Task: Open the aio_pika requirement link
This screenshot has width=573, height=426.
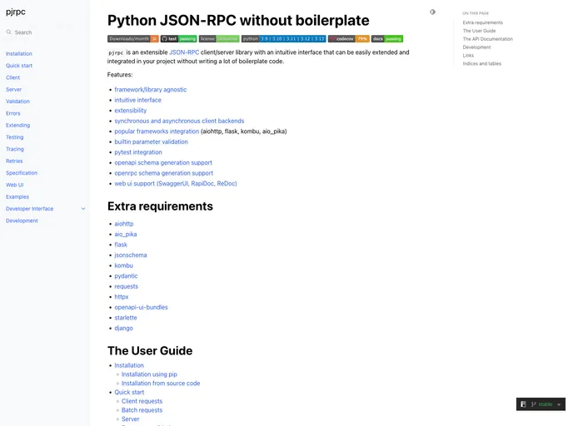Action: [x=126, y=235]
